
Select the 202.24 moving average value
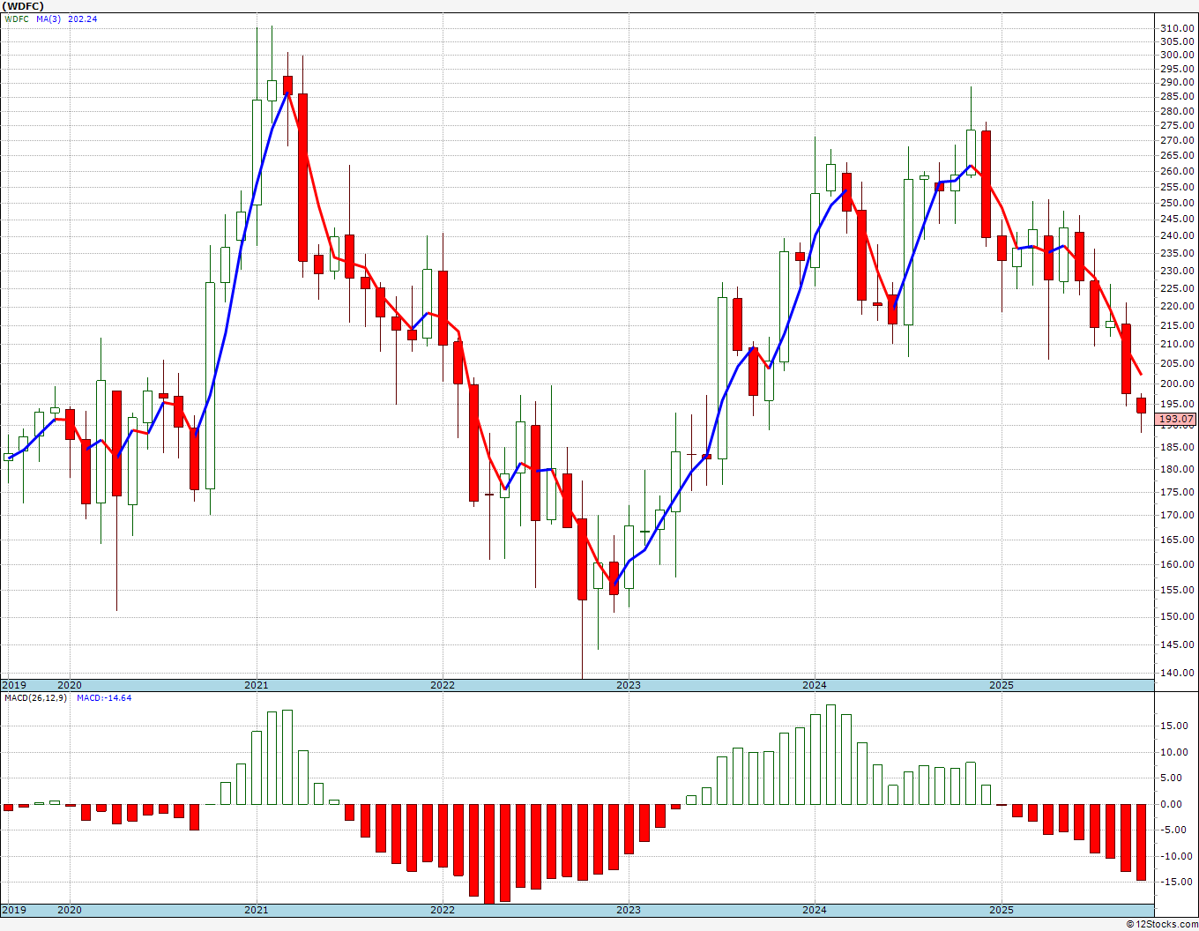82,19
